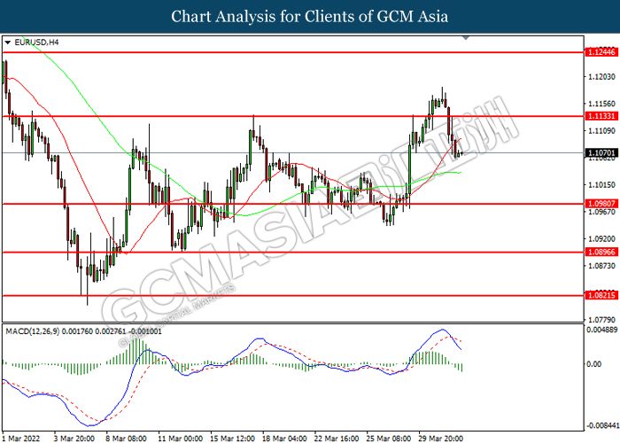This screenshot has height=443, width=620.
Task: Select the 1.09200 price scale value
Action: click(601, 239)
